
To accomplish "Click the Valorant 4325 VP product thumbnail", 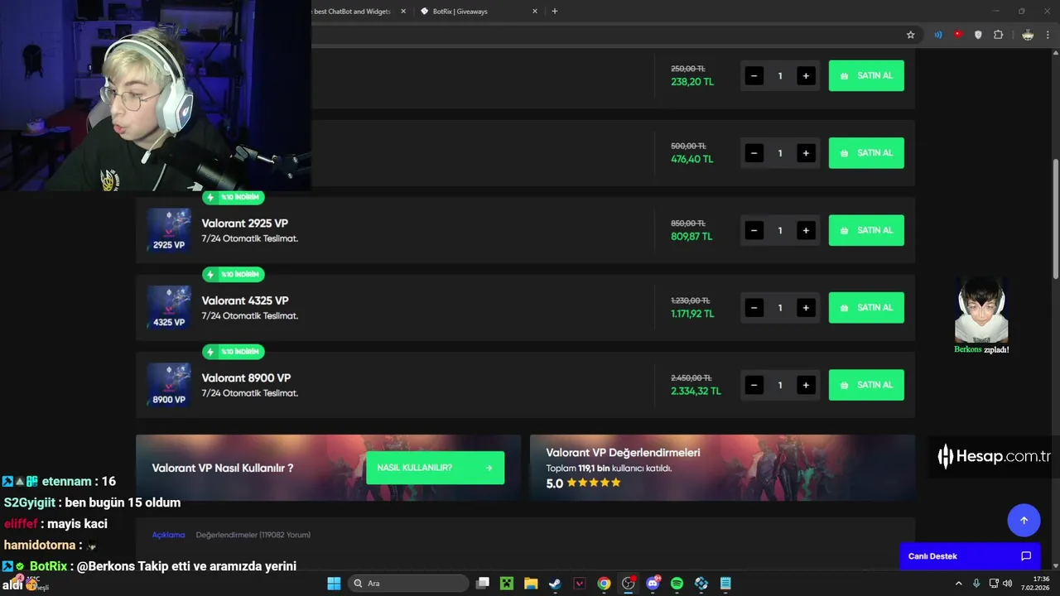I will [169, 307].
